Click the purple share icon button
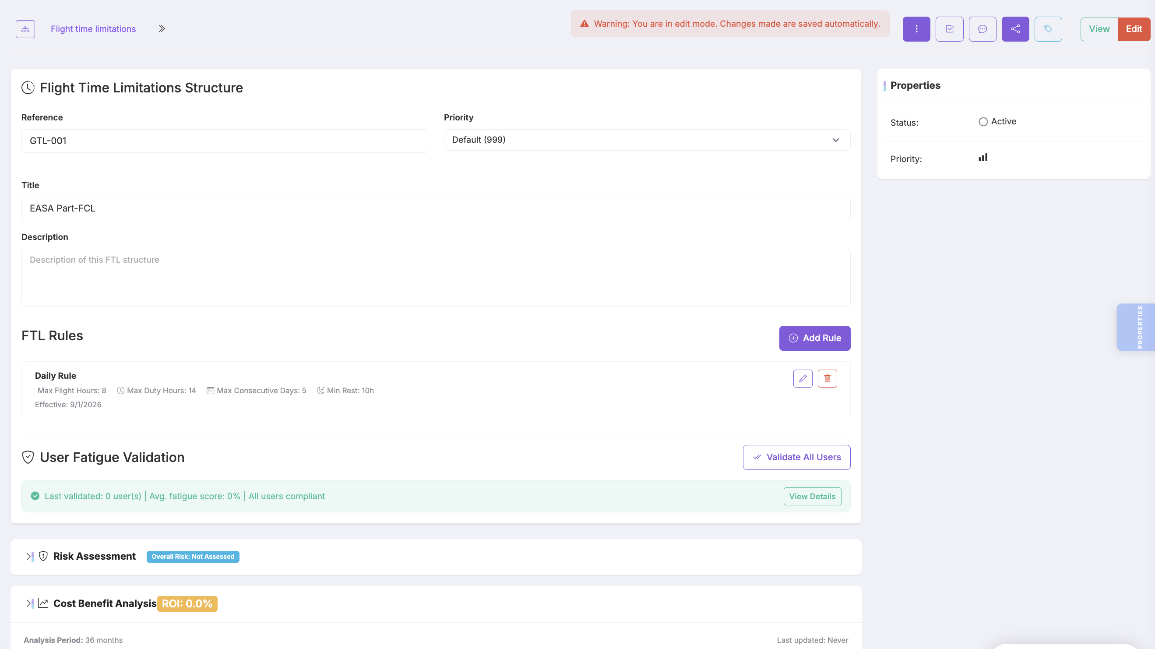1155x649 pixels. point(1015,29)
